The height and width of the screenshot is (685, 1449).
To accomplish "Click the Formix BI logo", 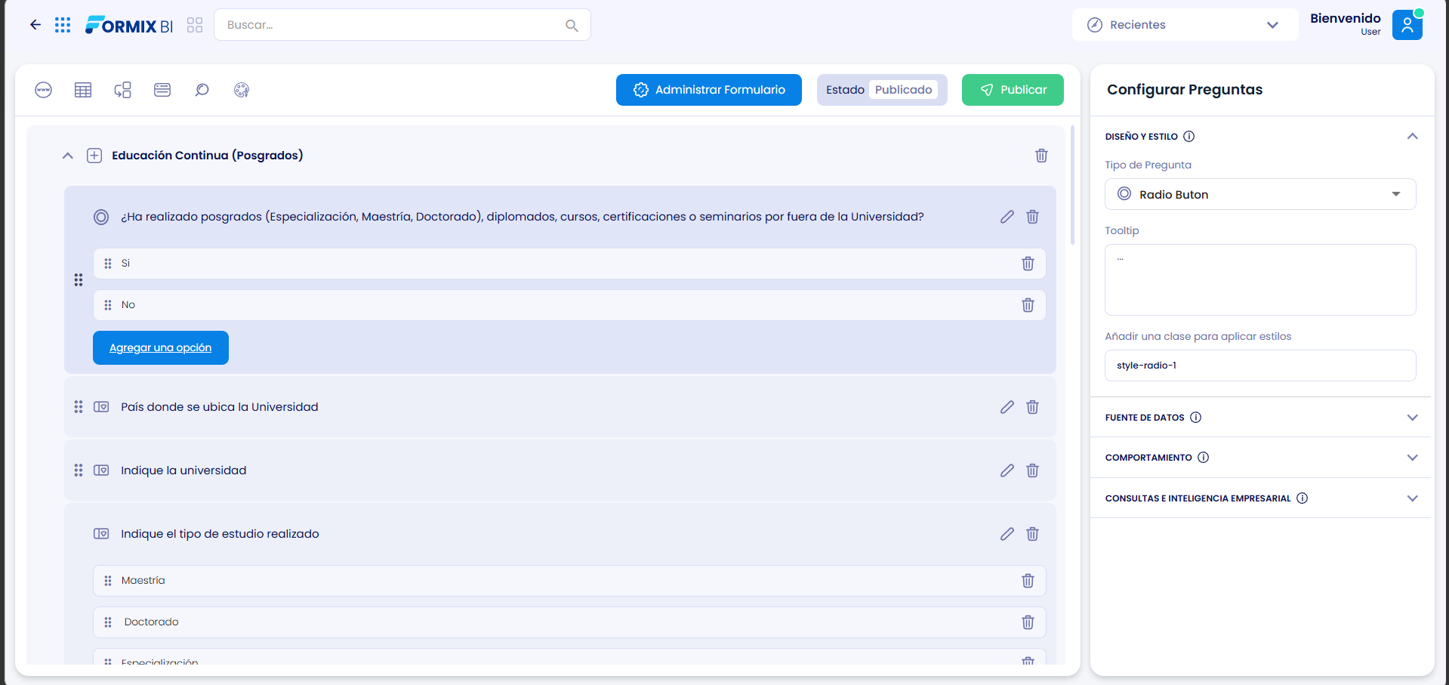I will tap(129, 25).
